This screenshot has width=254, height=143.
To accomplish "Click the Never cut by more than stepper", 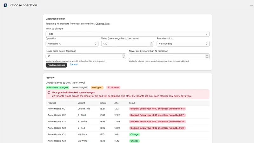I will click(x=207, y=56).
